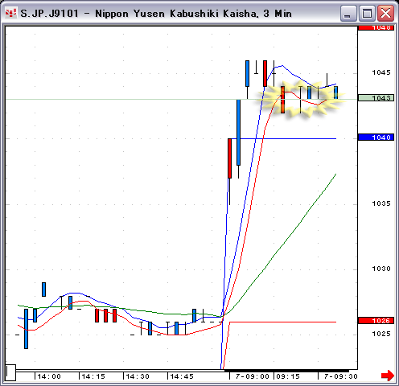Click the 1025 price scale label
This screenshot has width=399, height=386.
tap(381, 334)
